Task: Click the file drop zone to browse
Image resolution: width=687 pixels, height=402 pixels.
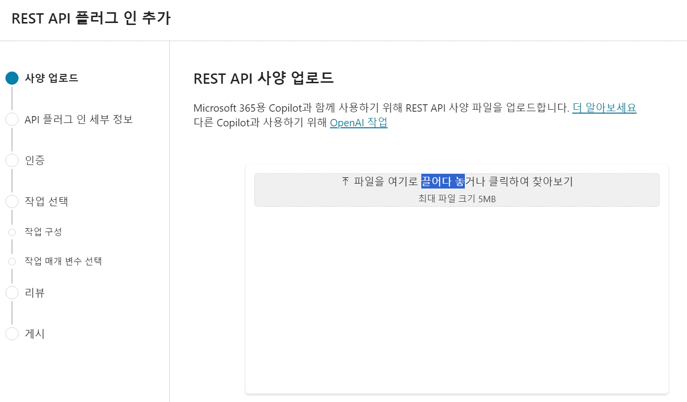Action: 457,190
